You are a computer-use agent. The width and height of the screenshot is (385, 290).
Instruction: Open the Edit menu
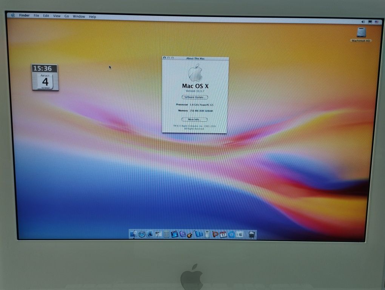[x=46, y=16]
